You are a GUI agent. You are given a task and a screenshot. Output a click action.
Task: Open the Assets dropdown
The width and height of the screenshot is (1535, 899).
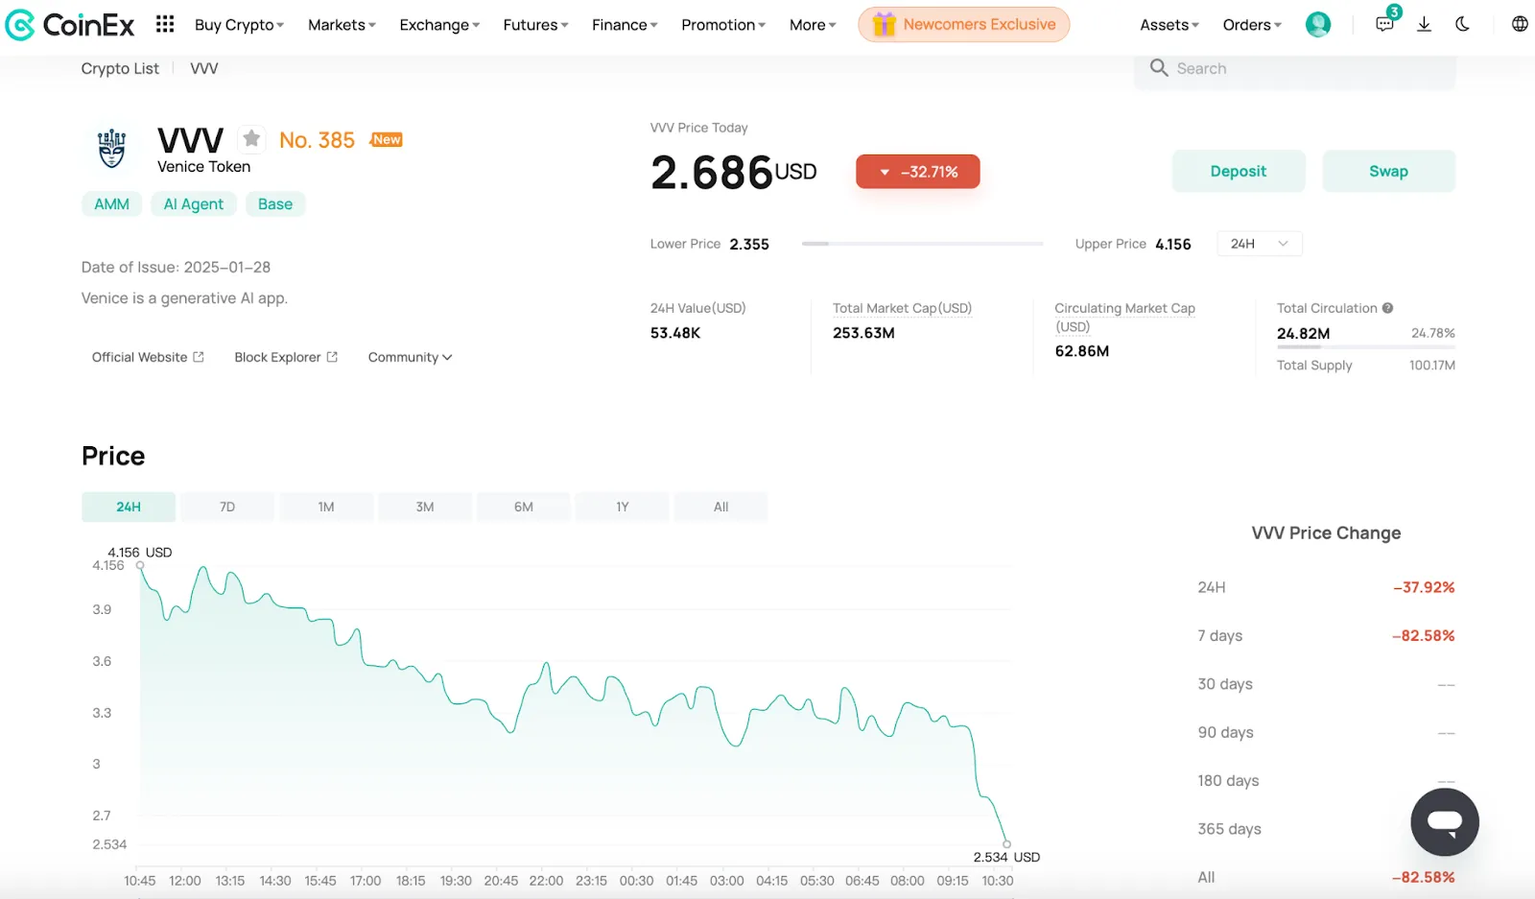click(1169, 25)
